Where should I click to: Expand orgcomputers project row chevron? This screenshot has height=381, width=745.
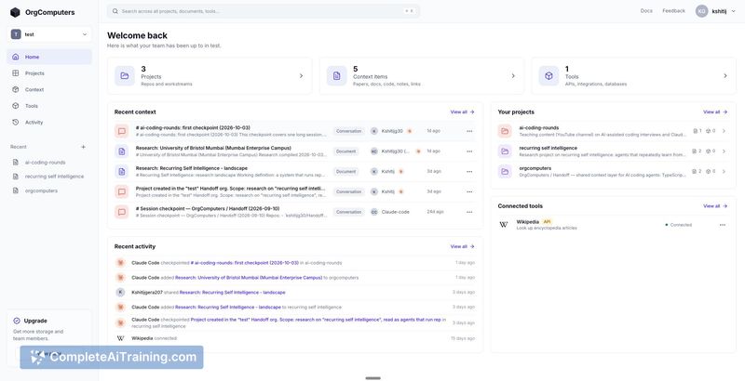pos(724,172)
